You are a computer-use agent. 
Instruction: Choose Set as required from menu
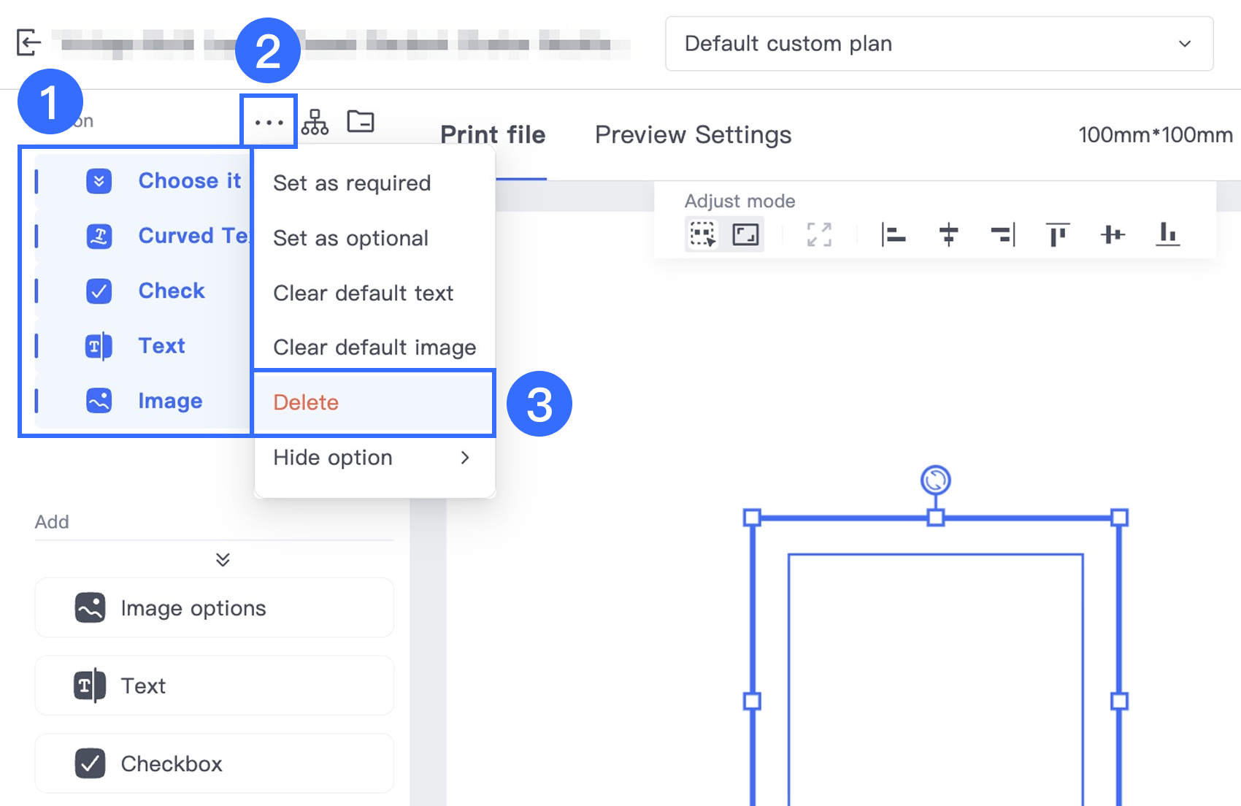[374, 183]
